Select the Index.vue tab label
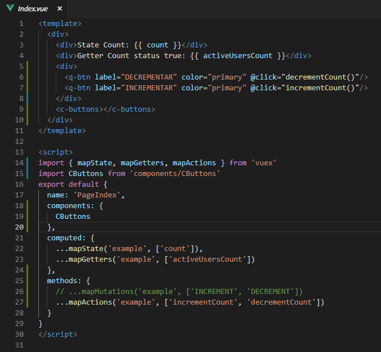 pos(34,9)
